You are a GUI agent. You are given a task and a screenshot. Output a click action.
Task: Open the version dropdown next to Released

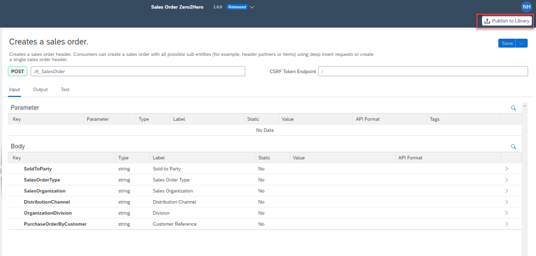(x=252, y=7)
